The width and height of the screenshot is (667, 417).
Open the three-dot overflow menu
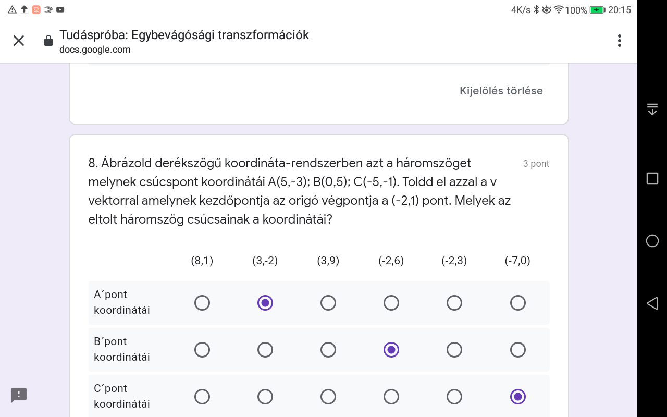click(619, 41)
